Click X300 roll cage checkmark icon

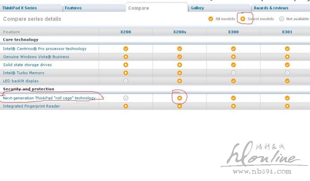click(x=233, y=98)
